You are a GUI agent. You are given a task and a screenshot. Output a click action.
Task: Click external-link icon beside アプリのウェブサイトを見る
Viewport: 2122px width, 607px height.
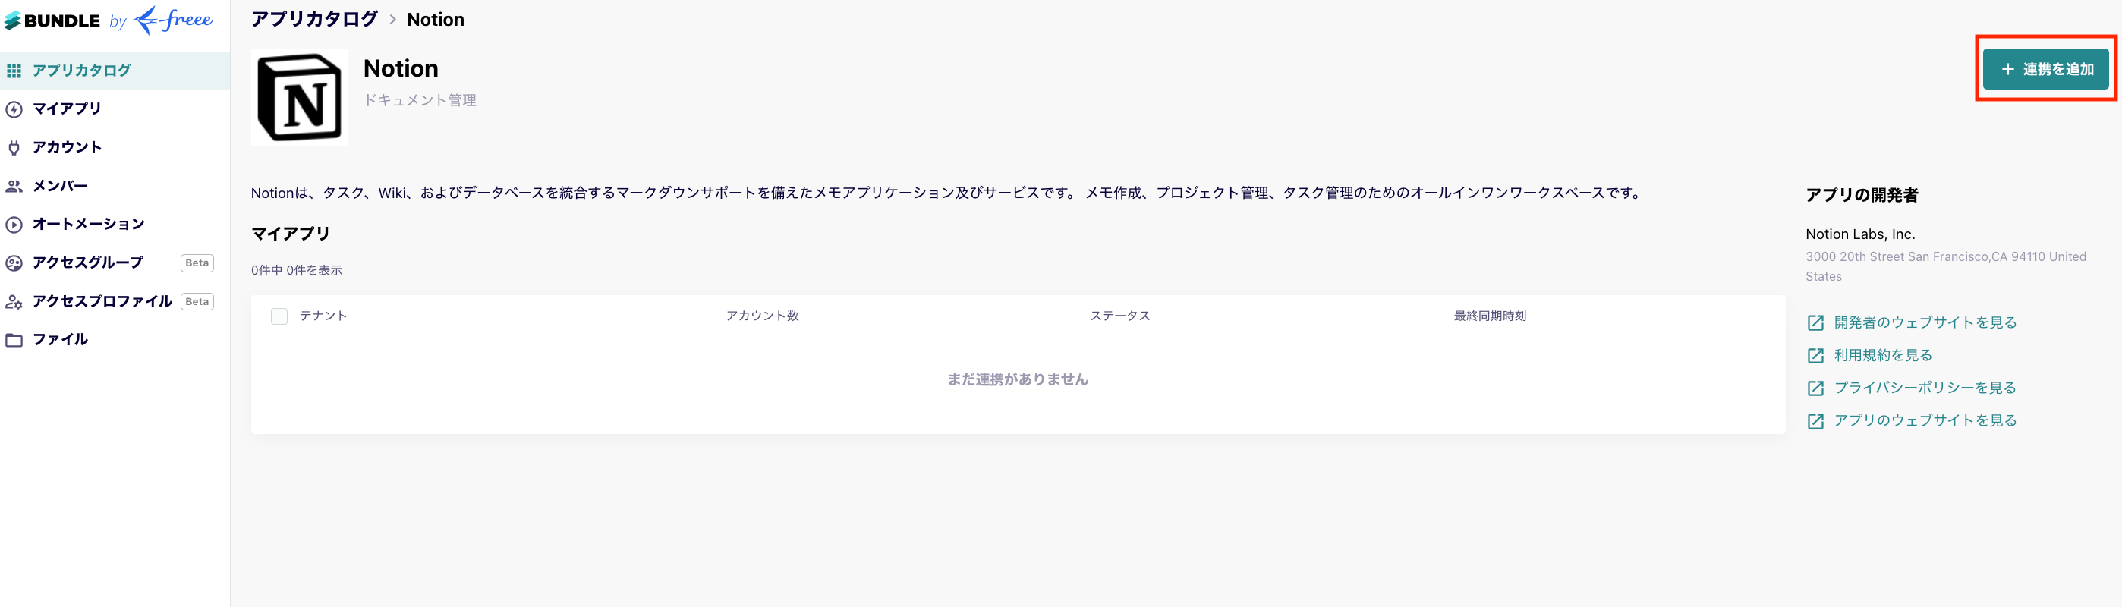1815,421
